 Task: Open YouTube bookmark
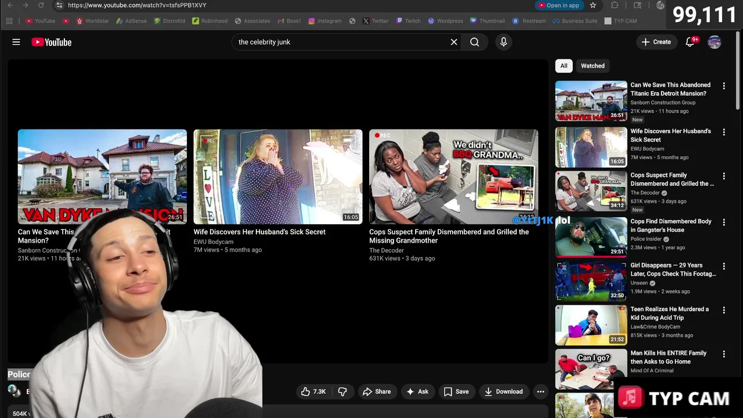coord(40,21)
